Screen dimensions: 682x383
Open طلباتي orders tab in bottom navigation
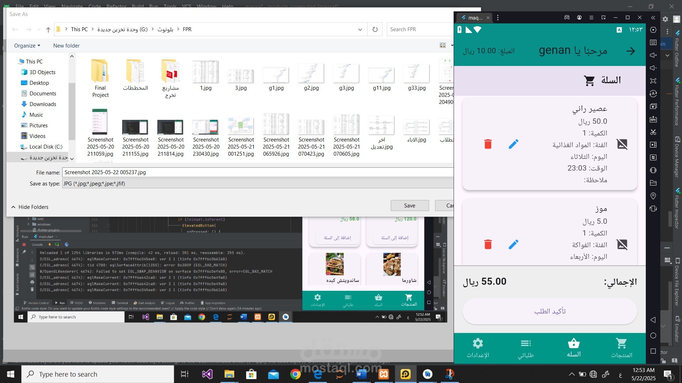[x=526, y=348]
